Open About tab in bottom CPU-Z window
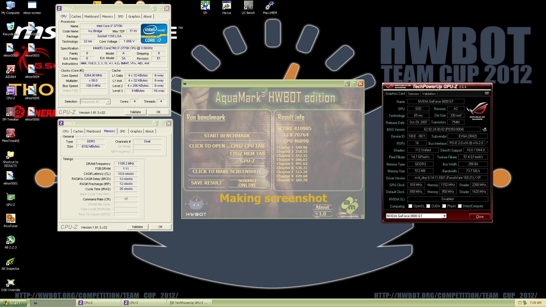This screenshot has height=307, width=546. pyautogui.click(x=149, y=131)
